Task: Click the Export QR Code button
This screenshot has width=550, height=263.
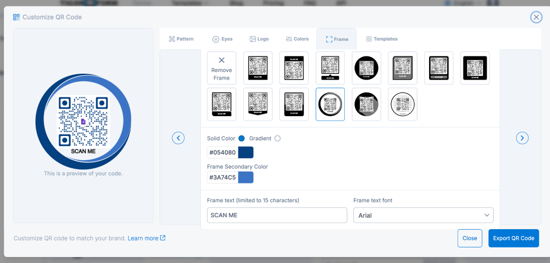Action: (x=513, y=238)
